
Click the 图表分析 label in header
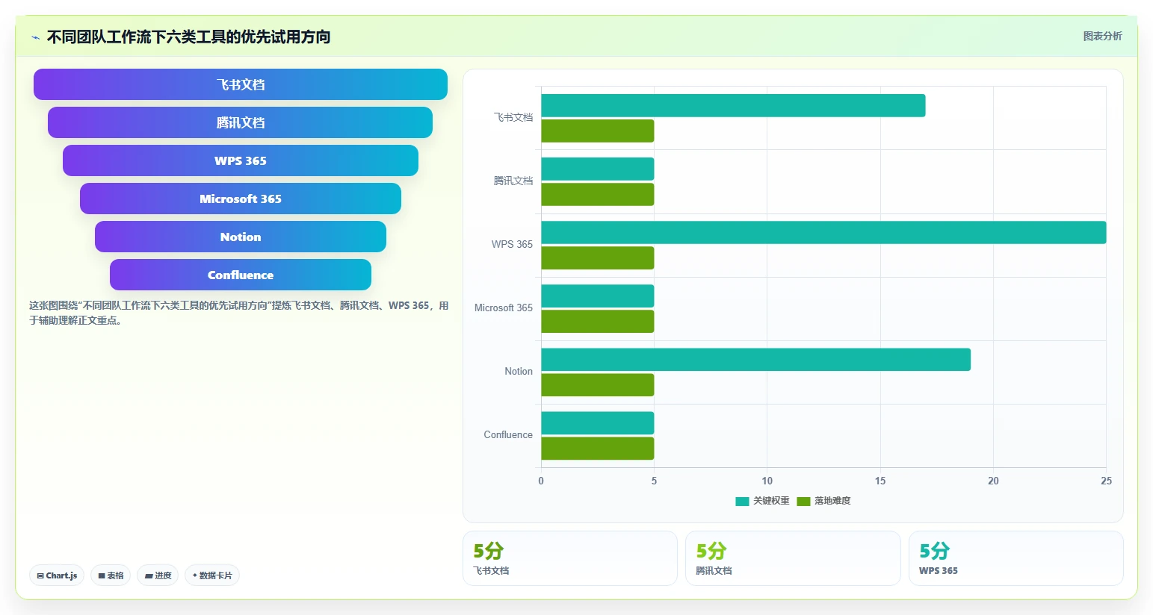click(1102, 36)
